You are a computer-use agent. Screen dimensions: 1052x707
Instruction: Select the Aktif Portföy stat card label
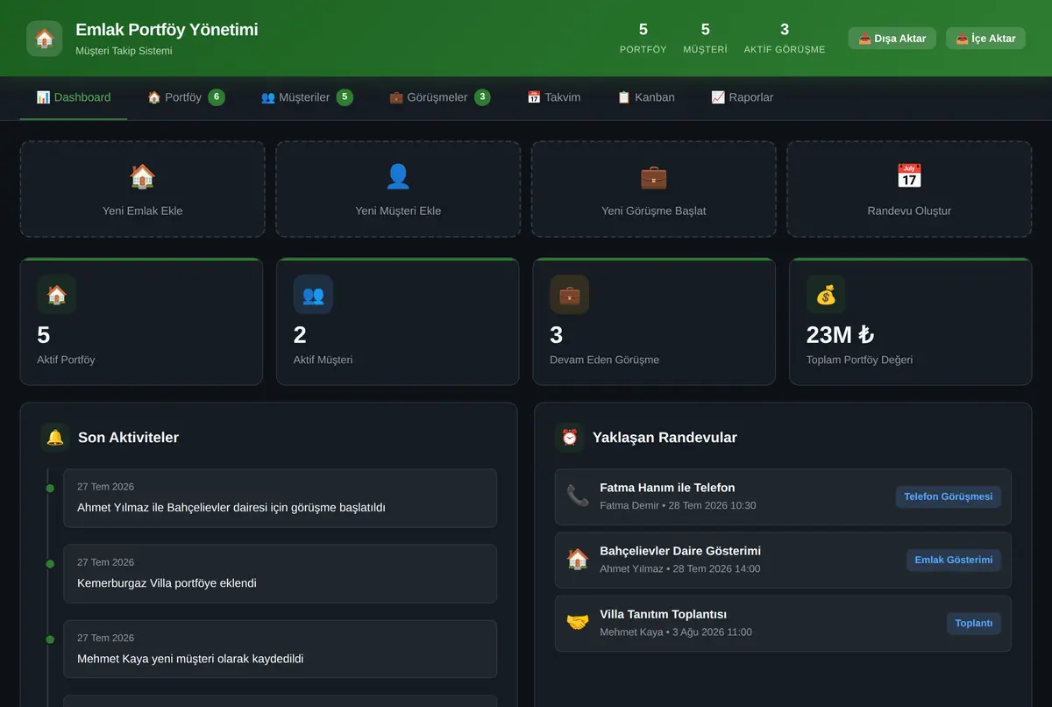pos(66,360)
